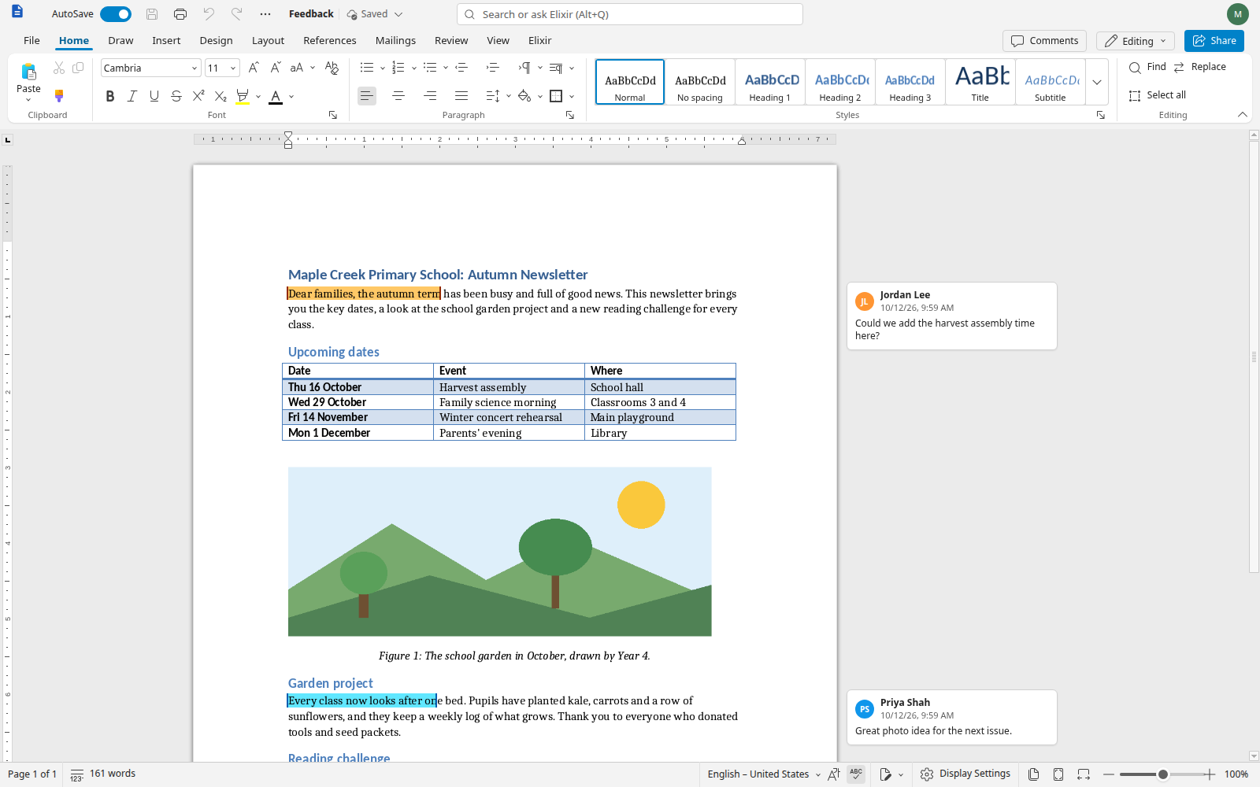Open the font name Cambria dropdown
The image size is (1260, 787).
[195, 68]
